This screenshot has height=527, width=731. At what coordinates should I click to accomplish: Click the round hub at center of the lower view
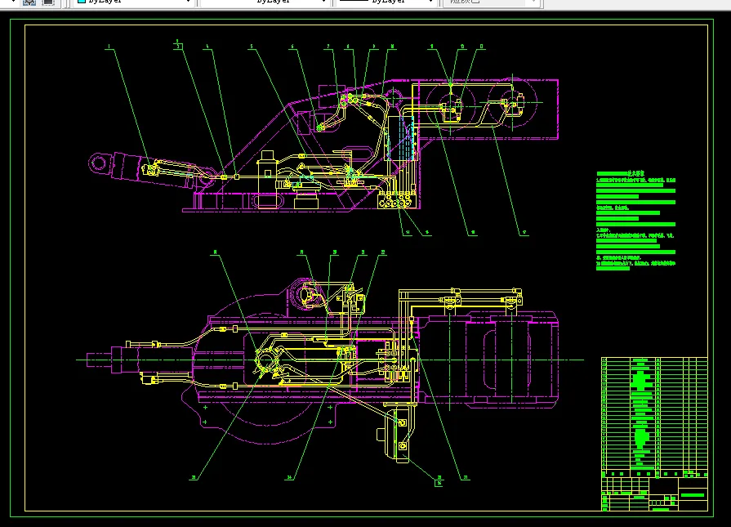[x=268, y=360]
